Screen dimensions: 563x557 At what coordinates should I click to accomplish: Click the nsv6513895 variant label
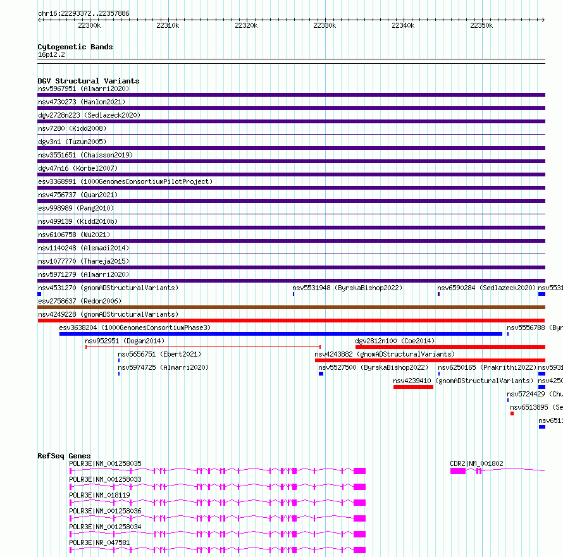click(x=536, y=407)
